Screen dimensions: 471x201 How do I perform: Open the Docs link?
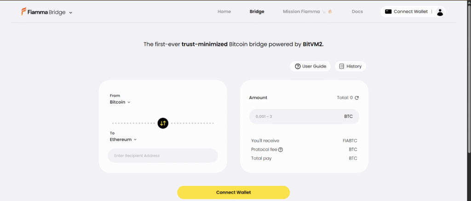pos(357,11)
